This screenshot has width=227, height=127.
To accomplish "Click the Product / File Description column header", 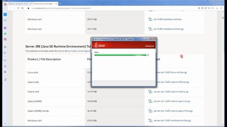I will click(x=44, y=59).
